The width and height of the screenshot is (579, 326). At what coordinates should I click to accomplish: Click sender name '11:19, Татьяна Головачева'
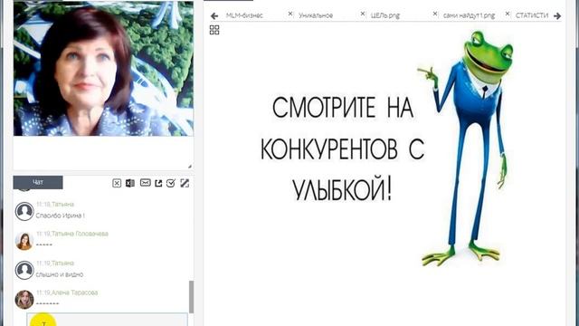(x=72, y=234)
